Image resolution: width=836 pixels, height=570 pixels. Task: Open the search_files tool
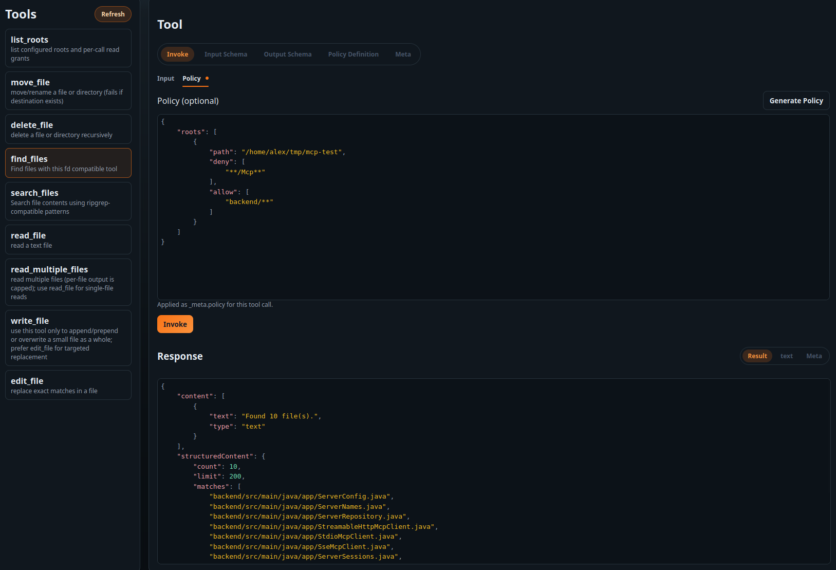(68, 201)
